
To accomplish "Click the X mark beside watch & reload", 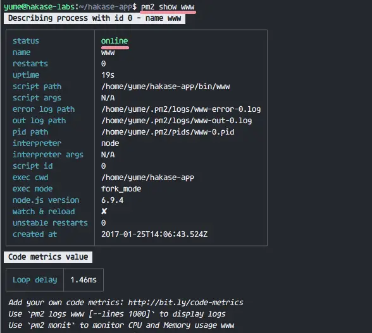I will tap(104, 211).
